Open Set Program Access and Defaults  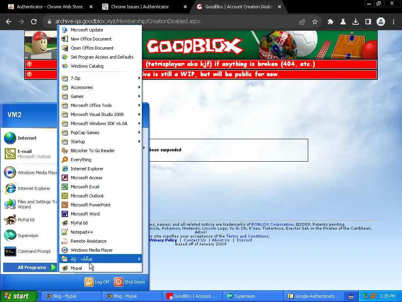[x=100, y=57]
